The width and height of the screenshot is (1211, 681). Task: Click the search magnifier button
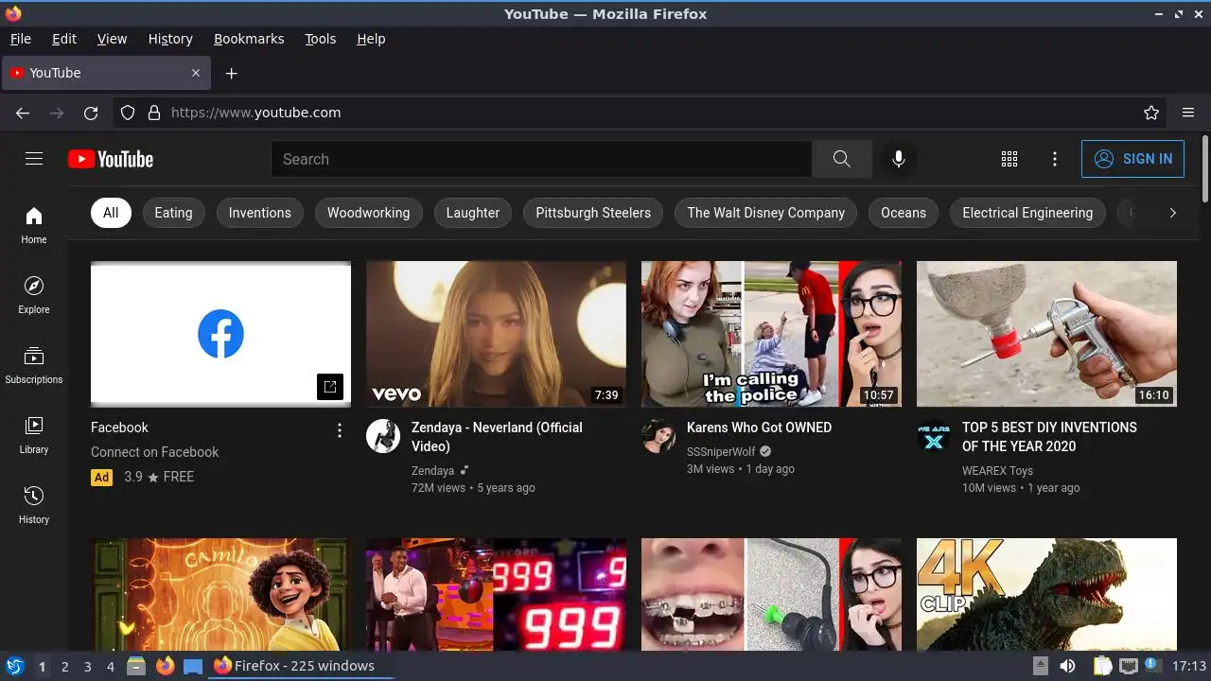point(841,159)
